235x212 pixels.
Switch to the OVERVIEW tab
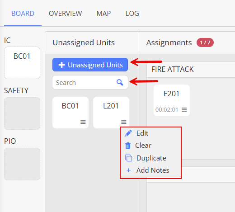(x=65, y=14)
